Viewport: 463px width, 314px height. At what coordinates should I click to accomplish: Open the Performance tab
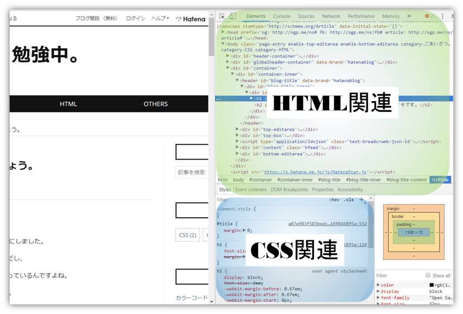click(x=361, y=16)
